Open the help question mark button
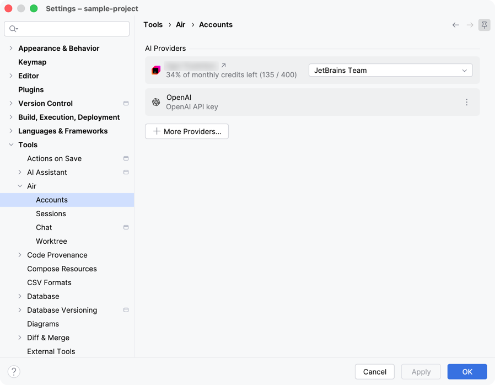Screen dimensions: 495x385 pos(14,372)
